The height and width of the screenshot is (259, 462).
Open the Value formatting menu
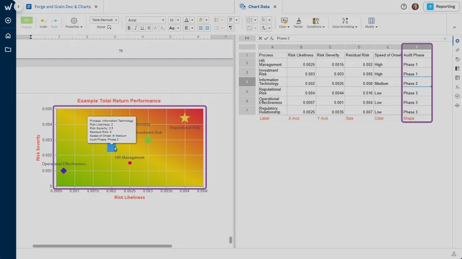click(x=345, y=23)
